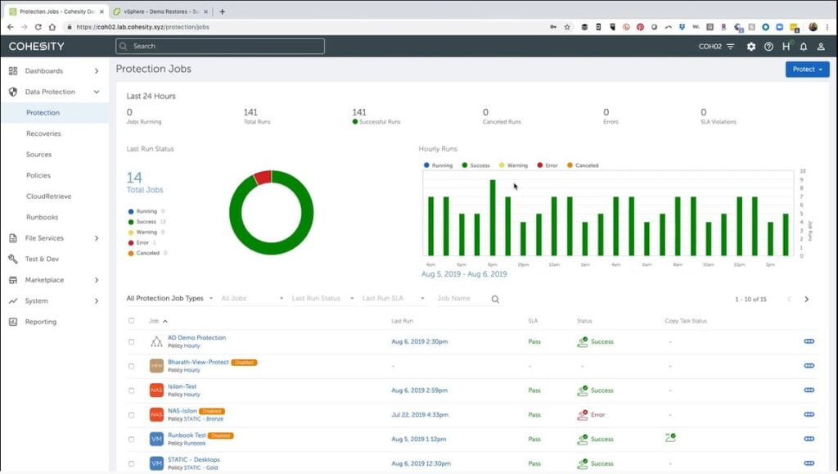
Task: Click the Data Protection shield icon
Action: (13, 92)
